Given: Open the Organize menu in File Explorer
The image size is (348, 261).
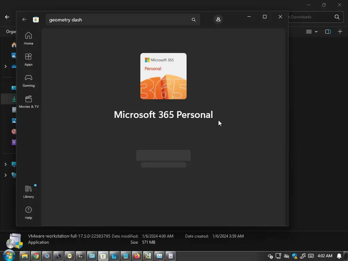Looking at the screenshot, I should click(x=11, y=32).
